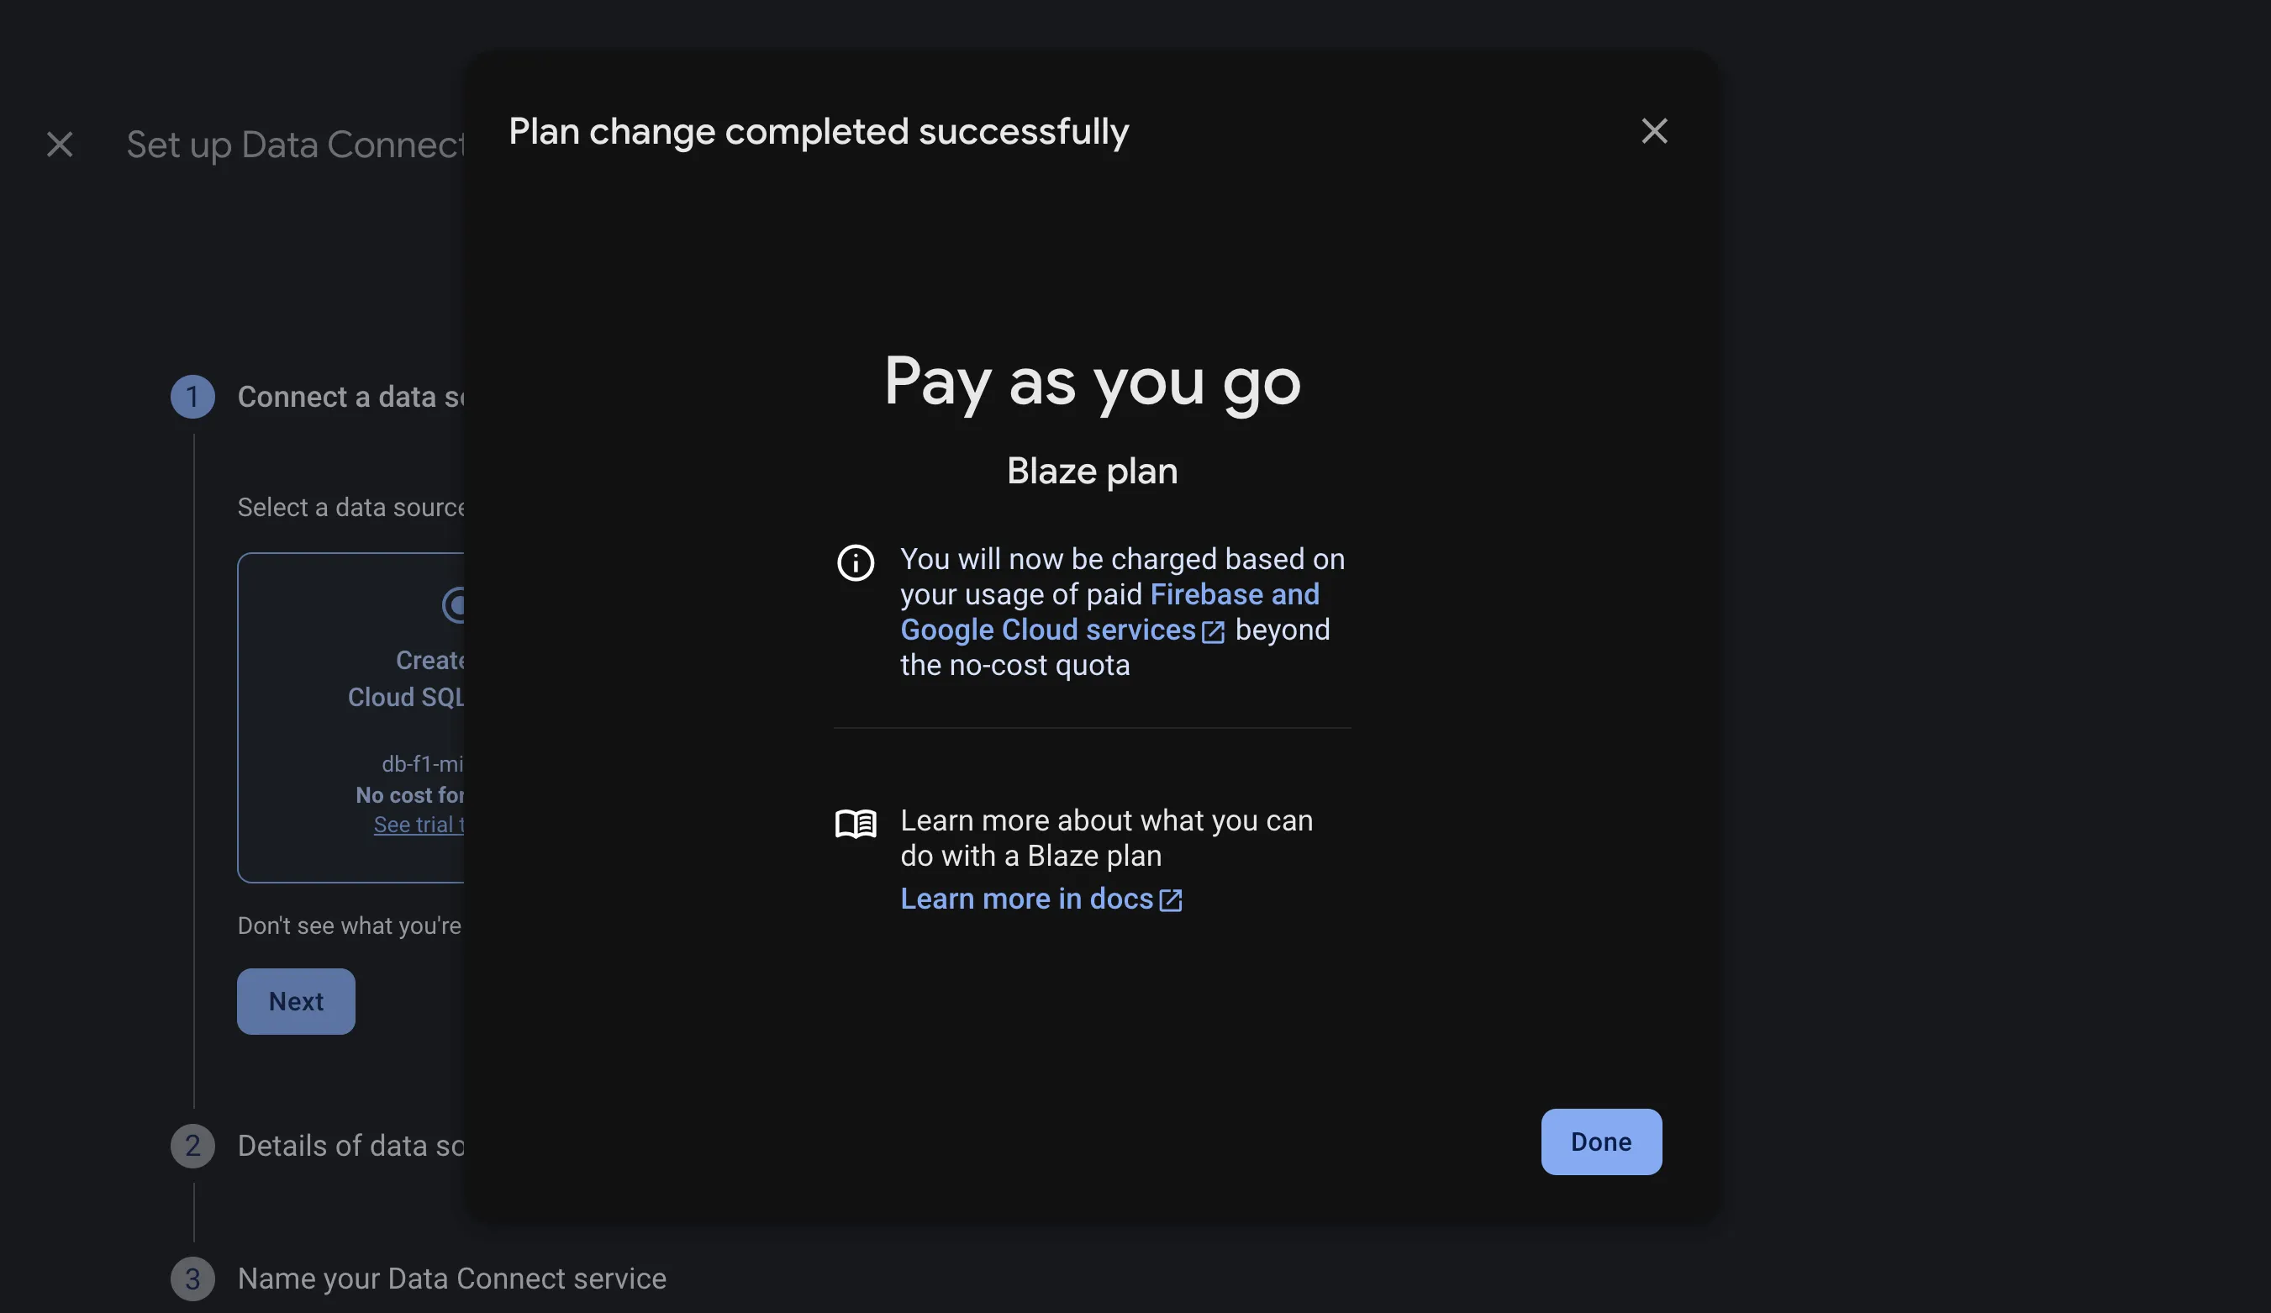
Task: Select step 1 Connect a data source
Action: pos(318,397)
